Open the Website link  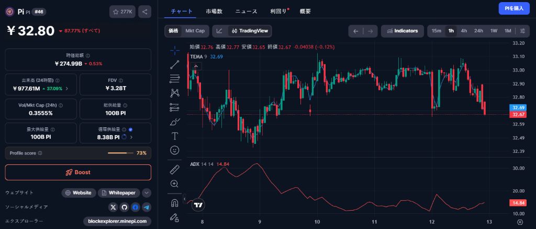pos(79,193)
